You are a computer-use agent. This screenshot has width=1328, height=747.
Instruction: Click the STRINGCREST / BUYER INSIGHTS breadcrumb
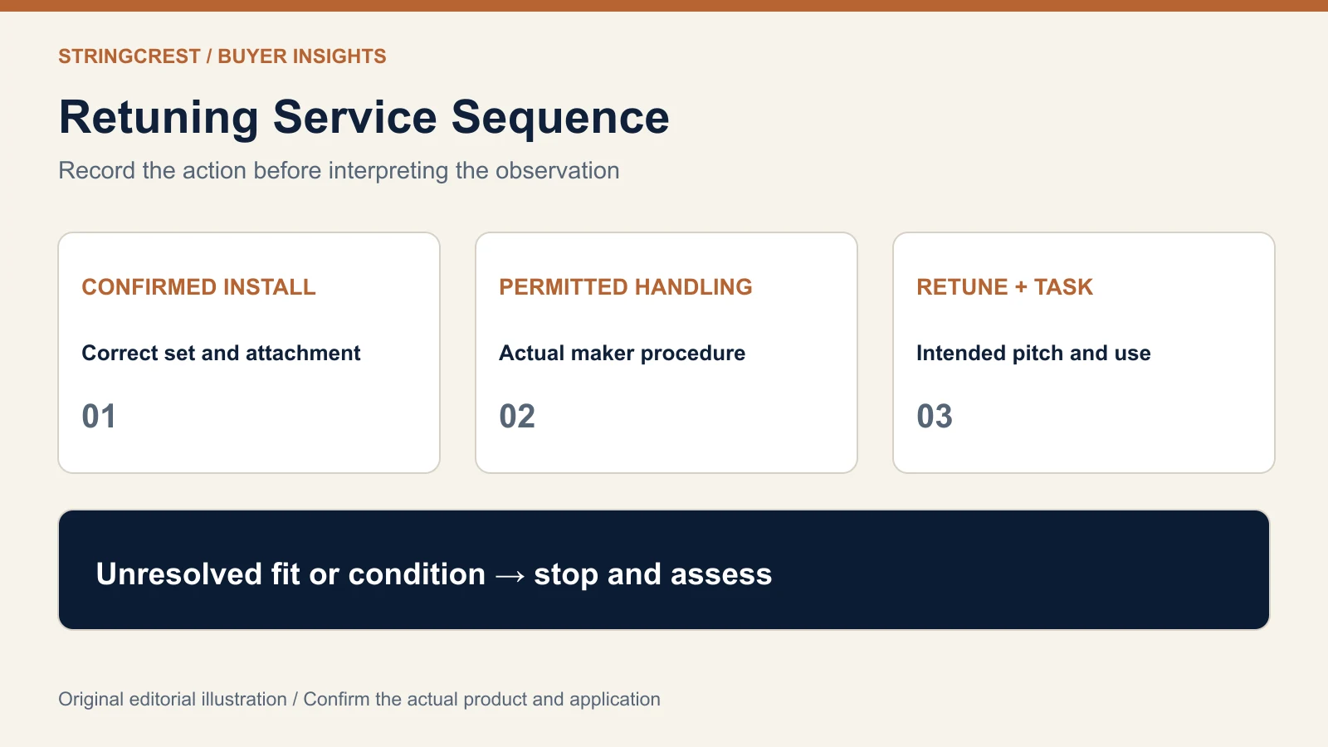click(x=222, y=56)
